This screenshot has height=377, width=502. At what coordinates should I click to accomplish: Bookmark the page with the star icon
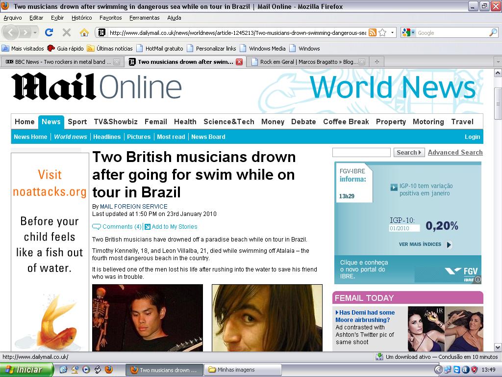click(x=383, y=32)
